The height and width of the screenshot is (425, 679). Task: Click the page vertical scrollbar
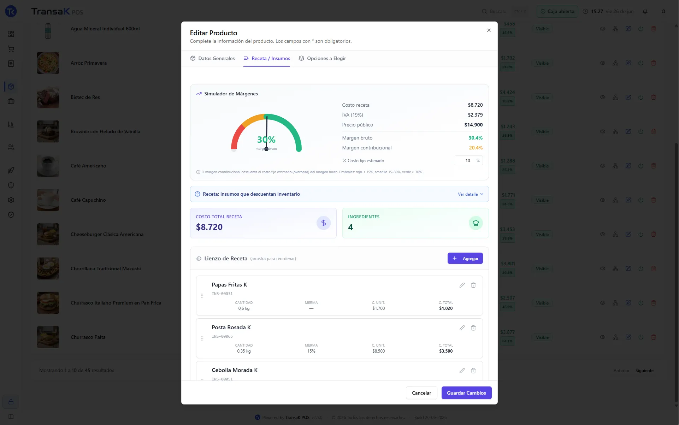coord(676,272)
